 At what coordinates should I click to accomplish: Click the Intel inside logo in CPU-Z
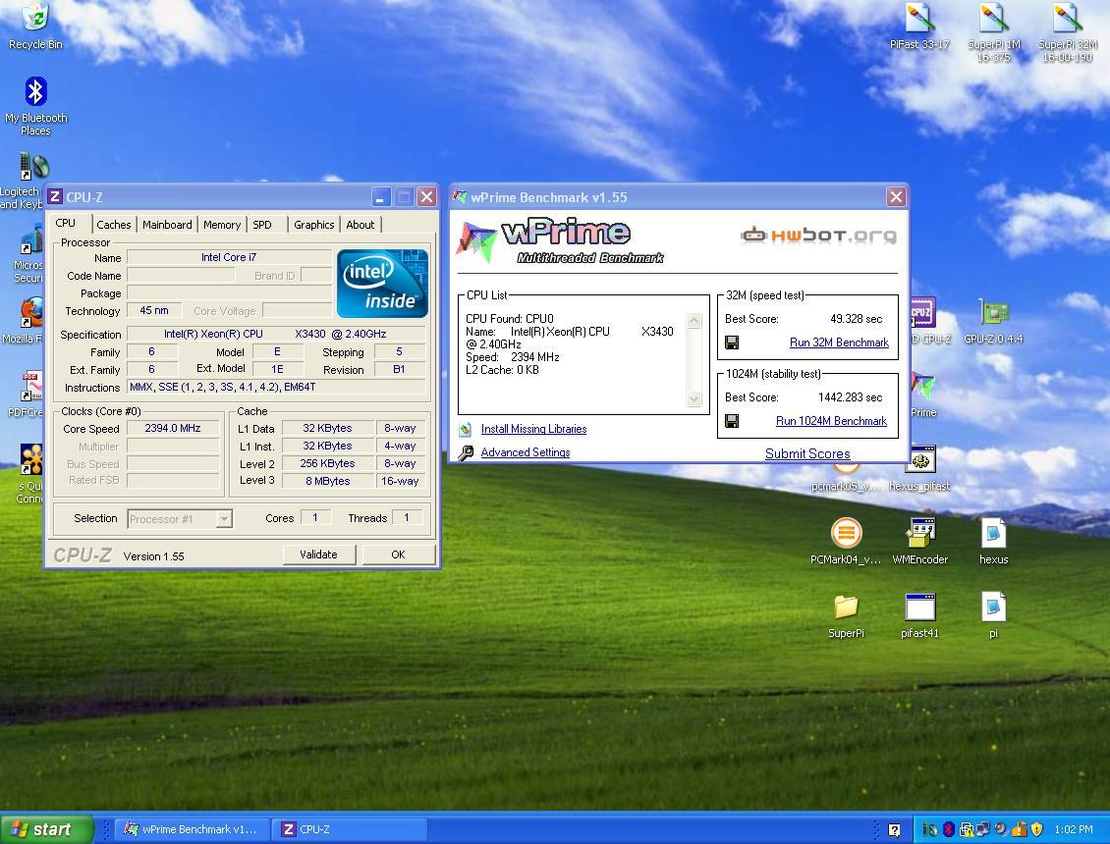tap(382, 283)
